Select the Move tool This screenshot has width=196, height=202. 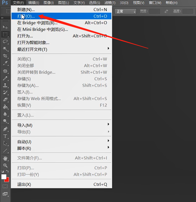click(x=5, y=27)
